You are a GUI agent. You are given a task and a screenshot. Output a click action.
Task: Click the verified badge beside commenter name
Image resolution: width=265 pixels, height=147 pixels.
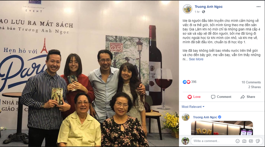(219, 117)
